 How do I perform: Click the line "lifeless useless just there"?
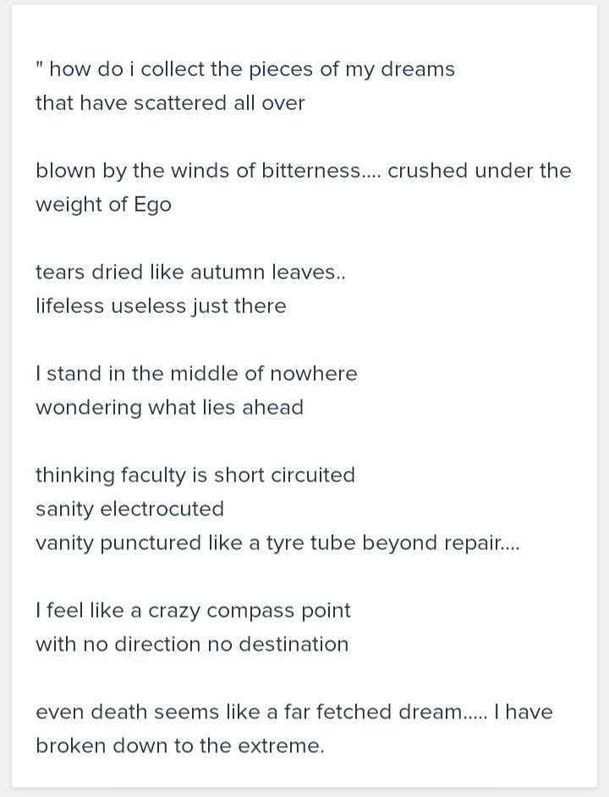[161, 306]
